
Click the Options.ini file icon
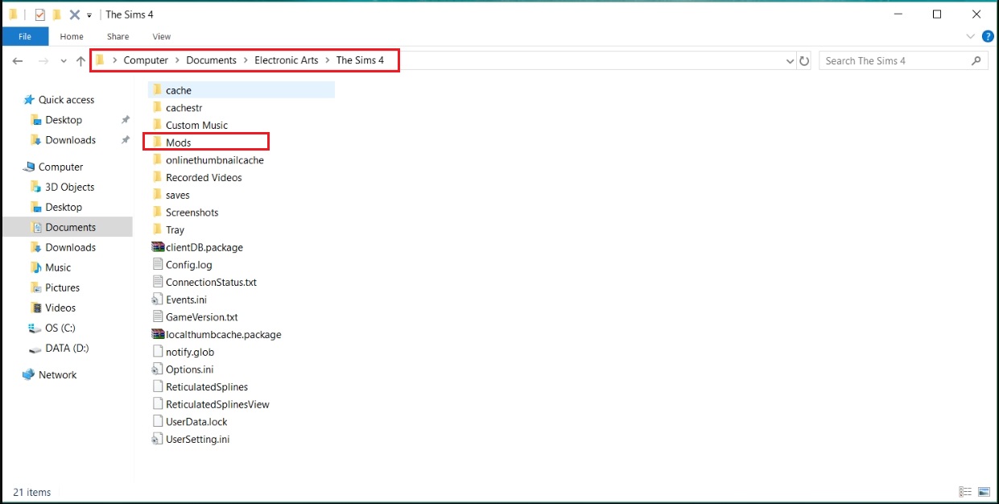(158, 370)
